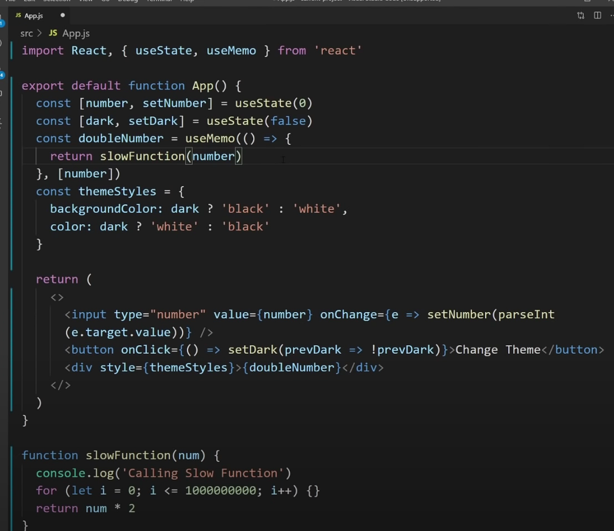Screen dimensions: 614x531
Task: Split the editor using the split icon
Action: click(x=597, y=15)
